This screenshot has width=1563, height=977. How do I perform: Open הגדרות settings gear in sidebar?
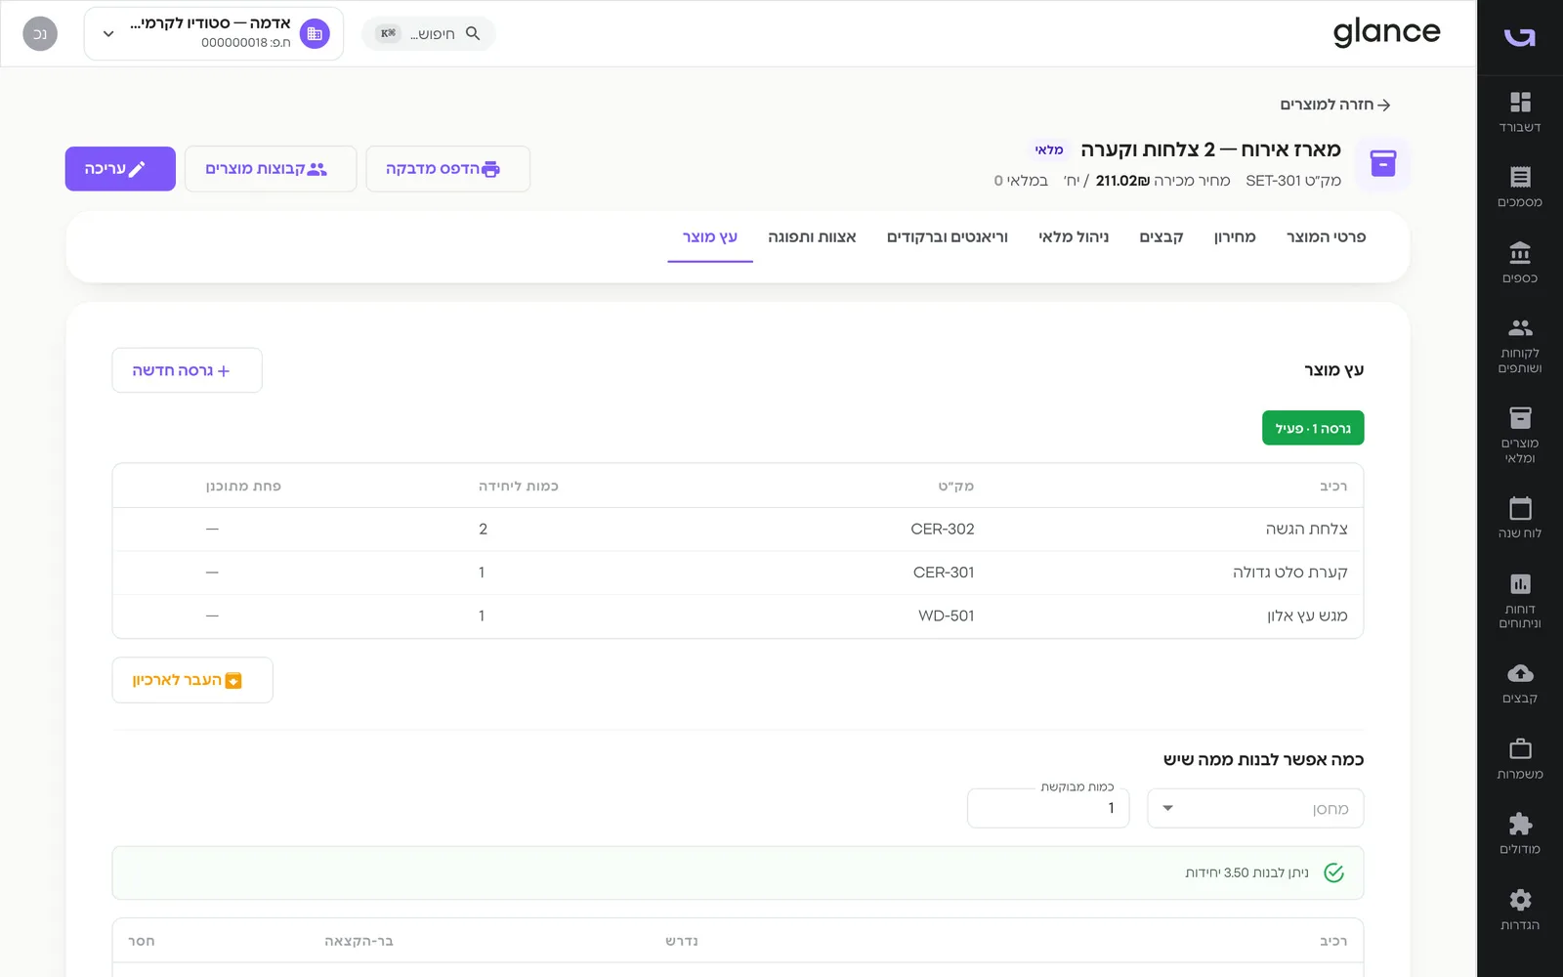(1520, 910)
